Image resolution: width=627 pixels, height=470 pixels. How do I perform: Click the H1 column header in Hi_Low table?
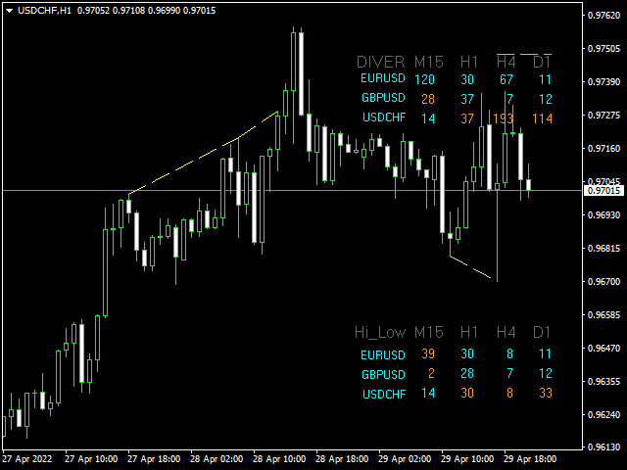coord(468,332)
